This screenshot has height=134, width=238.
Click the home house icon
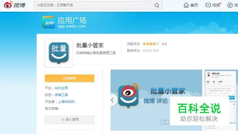pyautogui.click(x=186, y=5)
